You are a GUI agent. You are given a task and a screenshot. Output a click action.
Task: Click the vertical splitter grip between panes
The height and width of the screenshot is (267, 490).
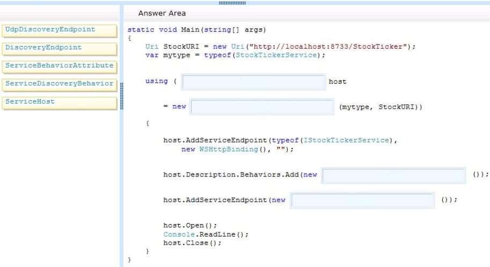click(x=122, y=96)
